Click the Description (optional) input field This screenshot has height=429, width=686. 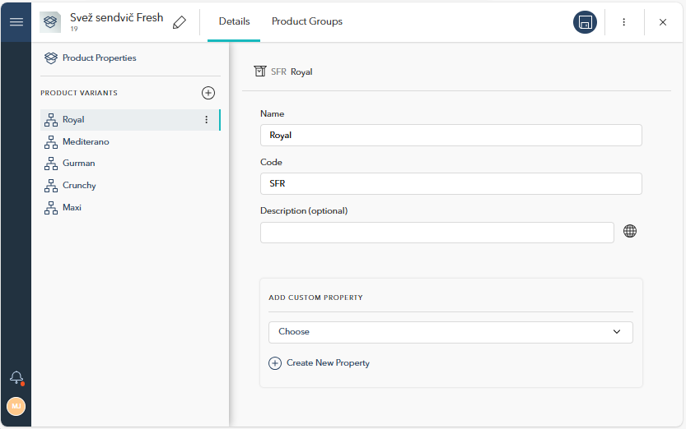click(x=437, y=233)
